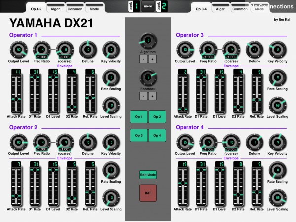Click Operator 1 Key Velocity knob

111,50
